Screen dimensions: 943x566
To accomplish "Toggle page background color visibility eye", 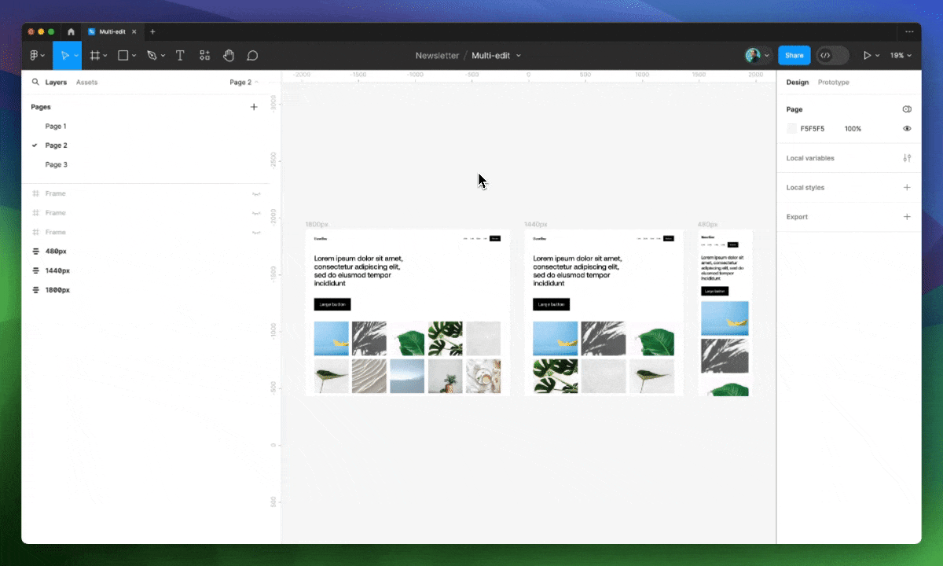I will point(907,128).
